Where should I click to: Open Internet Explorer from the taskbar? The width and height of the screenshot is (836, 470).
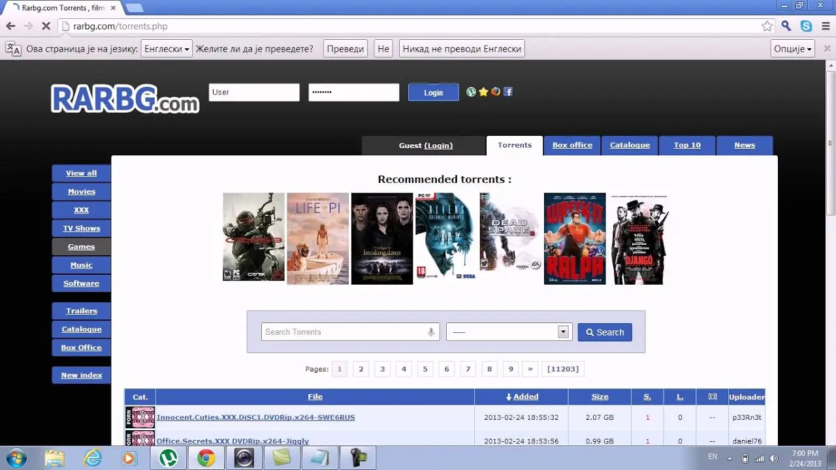93,458
